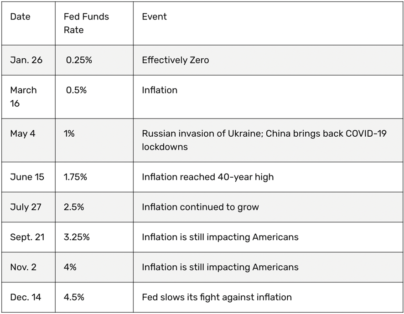Click the 0.25% rate cell
The width and height of the screenshot is (404, 314).
click(79, 60)
